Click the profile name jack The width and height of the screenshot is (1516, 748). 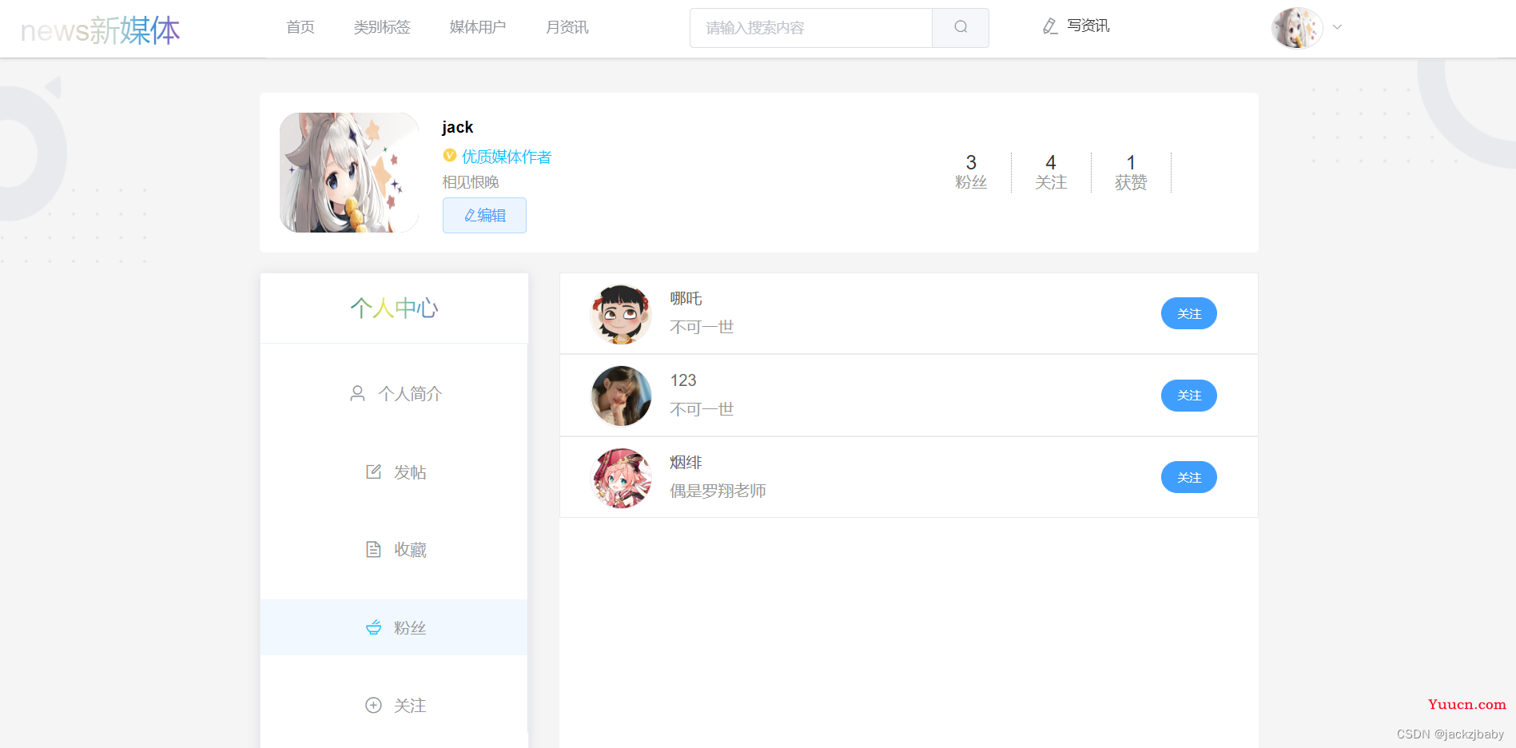coord(457,127)
